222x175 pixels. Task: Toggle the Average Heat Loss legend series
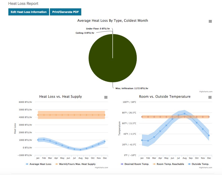(x=38, y=164)
